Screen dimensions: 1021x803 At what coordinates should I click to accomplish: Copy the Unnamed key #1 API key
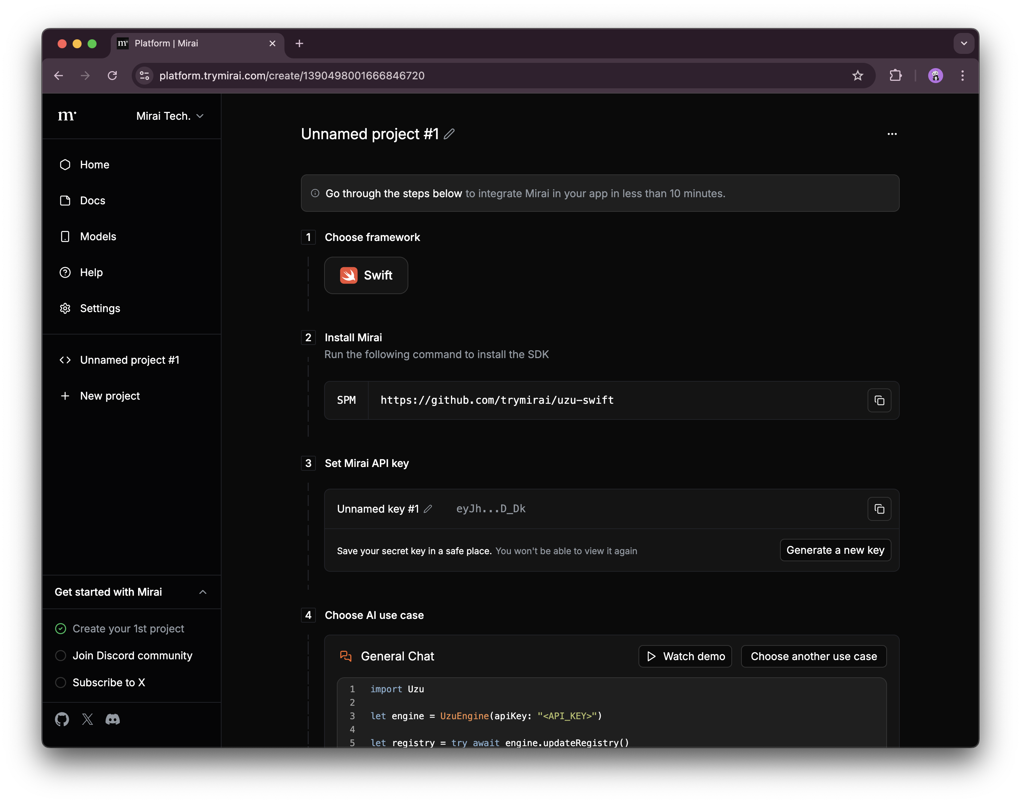(879, 509)
